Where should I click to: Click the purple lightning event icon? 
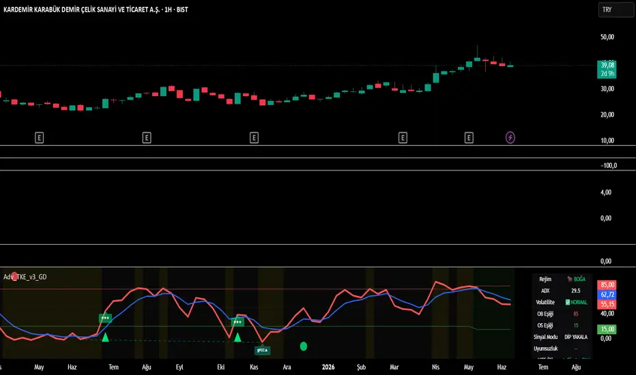pyautogui.click(x=510, y=138)
